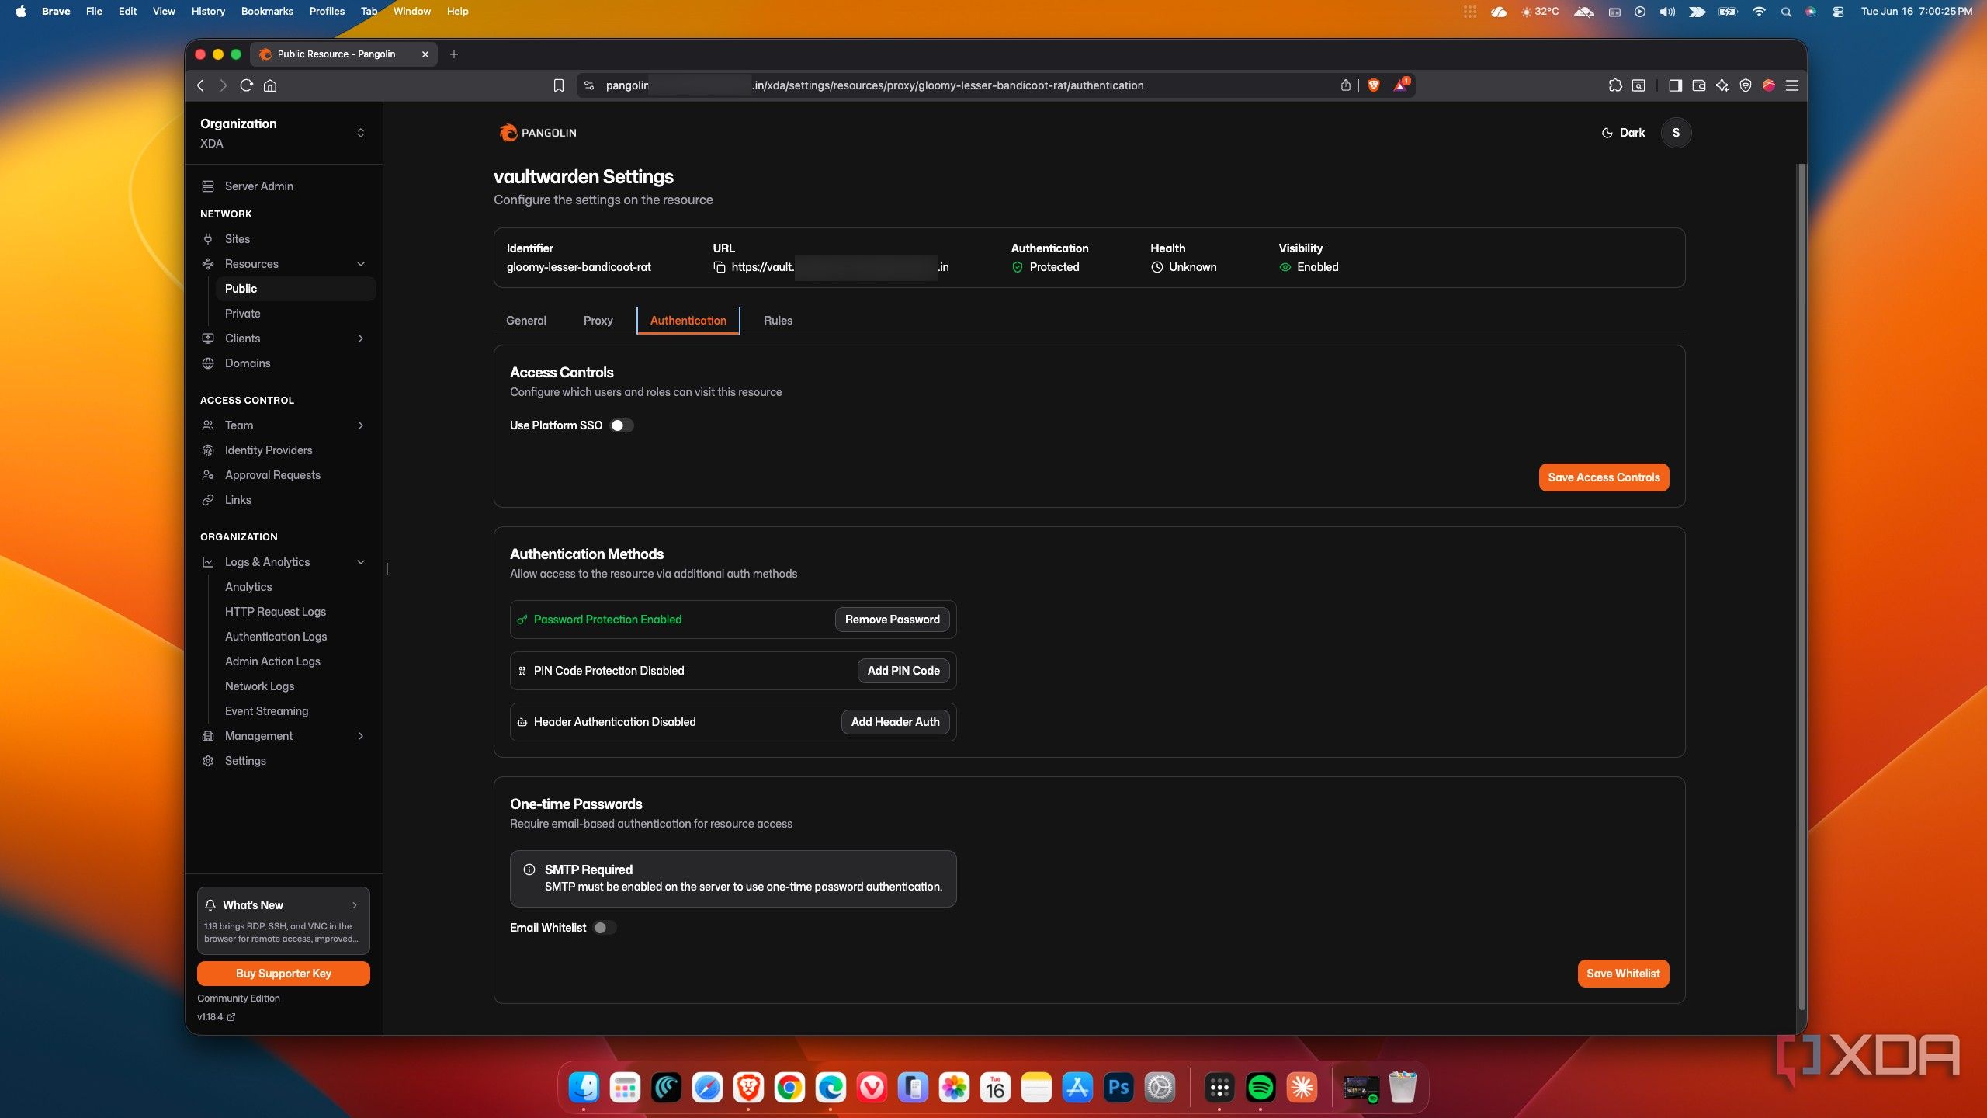This screenshot has width=1987, height=1118.
Task: Open Brave Shields lion icon in address bar
Action: point(1374,85)
